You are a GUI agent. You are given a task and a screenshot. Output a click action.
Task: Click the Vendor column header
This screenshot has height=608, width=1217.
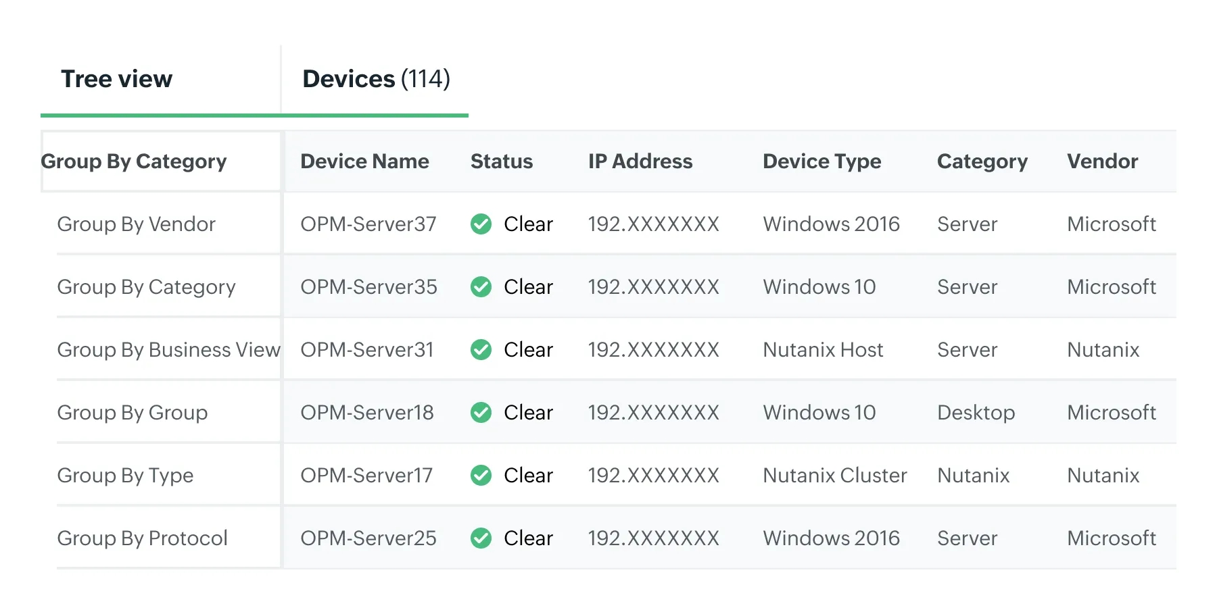[1102, 161]
